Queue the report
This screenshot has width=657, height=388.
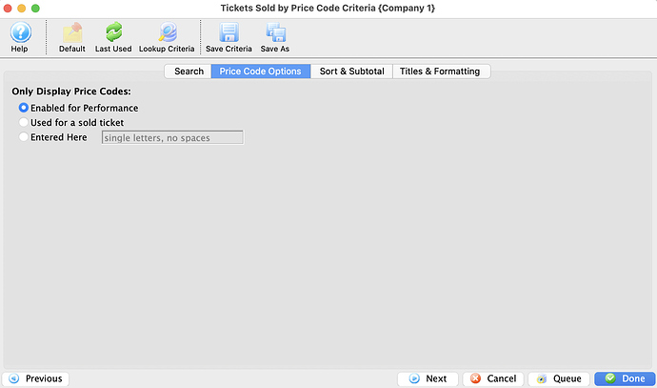pos(559,378)
